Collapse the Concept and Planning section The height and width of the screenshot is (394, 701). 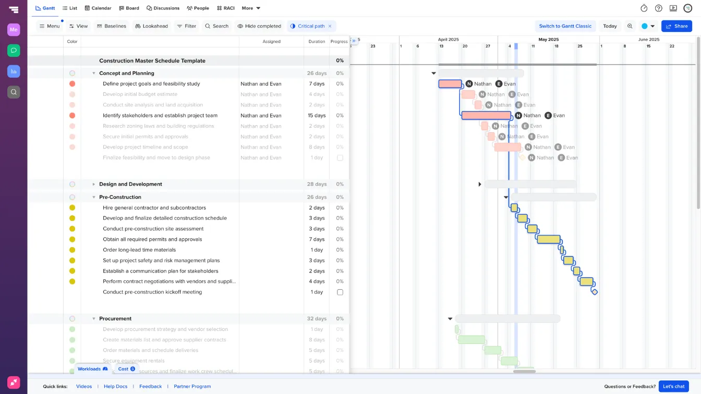point(94,73)
